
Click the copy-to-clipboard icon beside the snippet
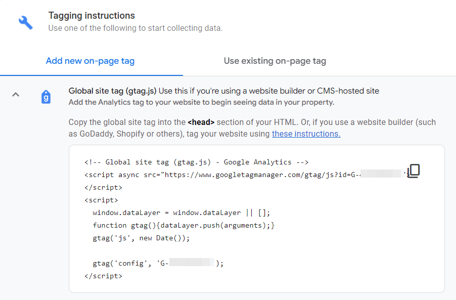pos(413,171)
